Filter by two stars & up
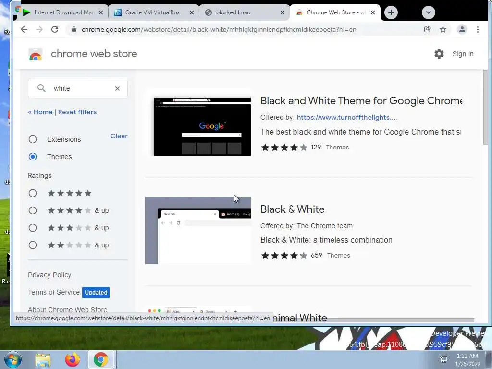The image size is (492, 369). [x=33, y=245]
